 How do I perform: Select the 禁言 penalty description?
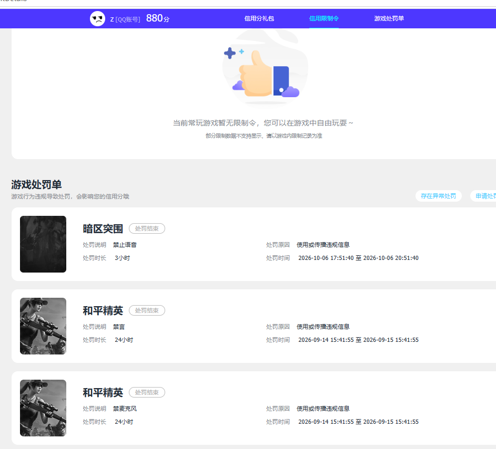tap(119, 327)
